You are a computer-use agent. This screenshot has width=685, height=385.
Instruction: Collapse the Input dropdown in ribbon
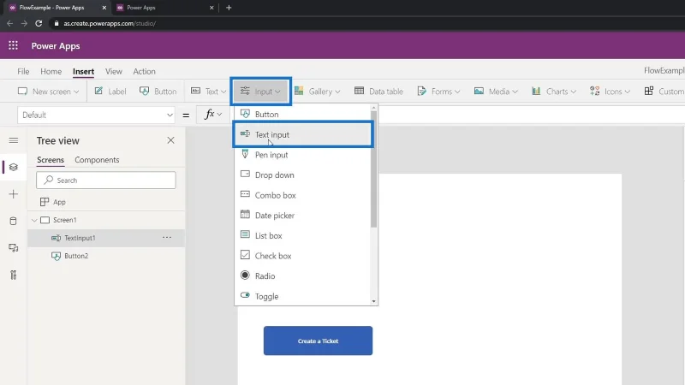260,92
